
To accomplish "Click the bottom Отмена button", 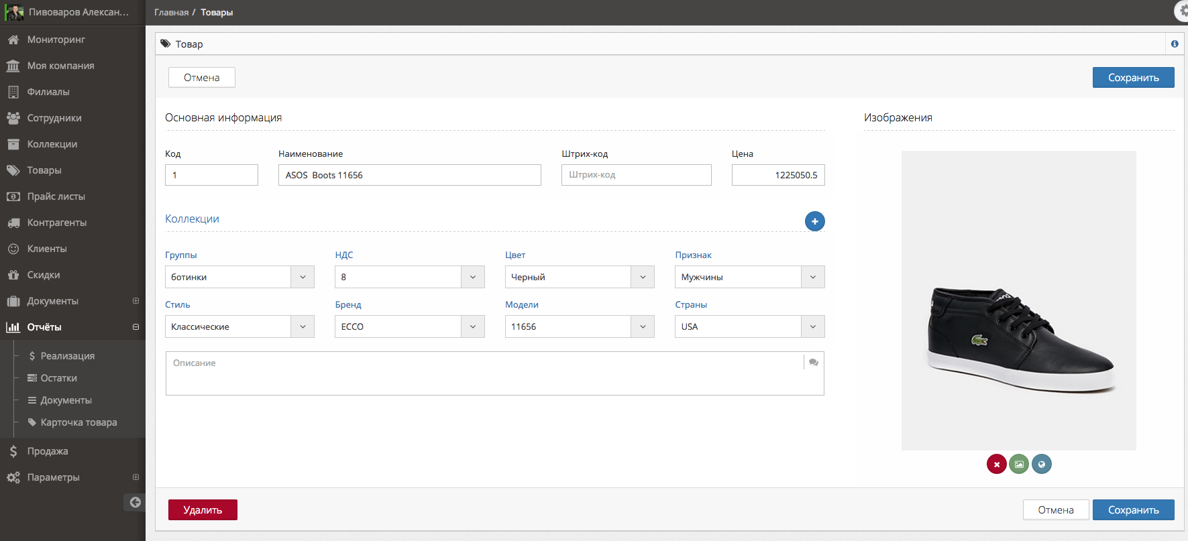I will [x=1056, y=510].
